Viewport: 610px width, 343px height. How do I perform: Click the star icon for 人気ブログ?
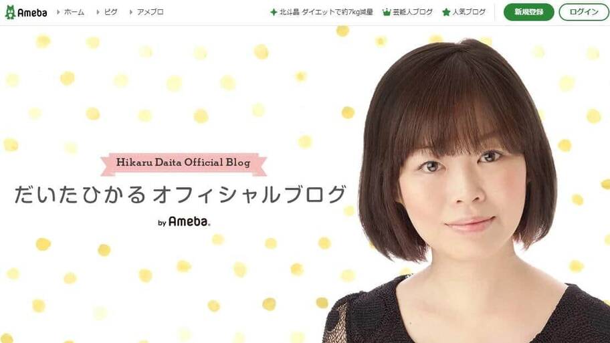point(446,13)
